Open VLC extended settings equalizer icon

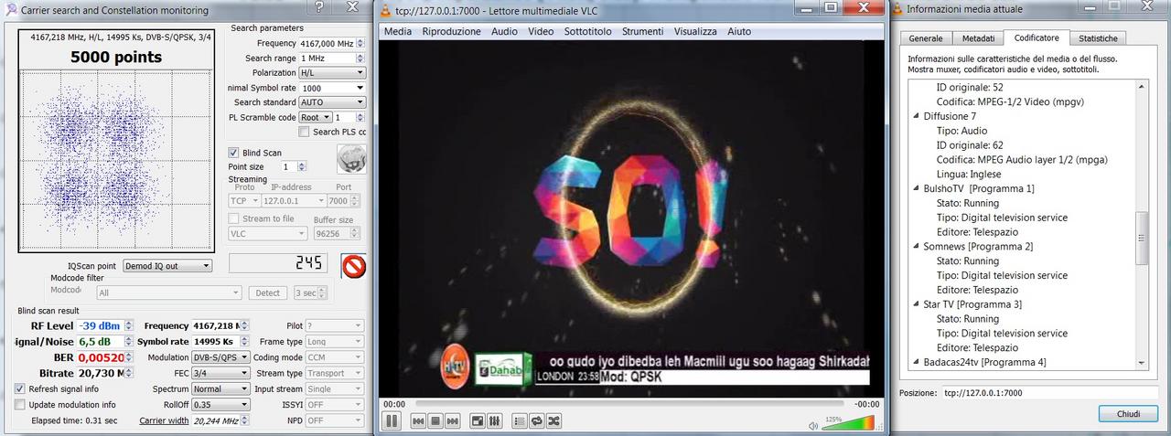(x=494, y=421)
